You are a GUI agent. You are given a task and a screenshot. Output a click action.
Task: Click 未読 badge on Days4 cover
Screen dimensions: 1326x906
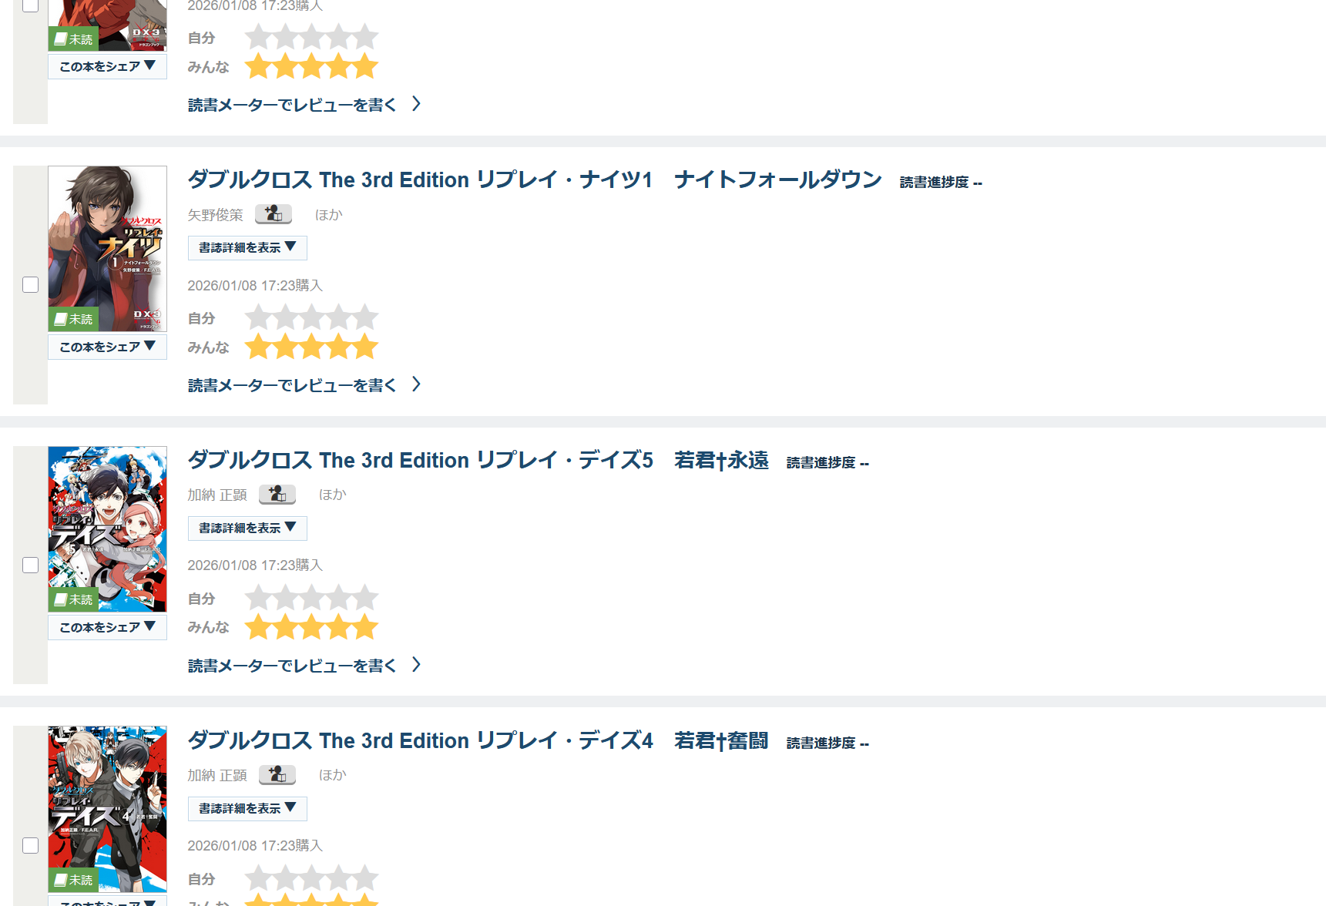click(73, 880)
